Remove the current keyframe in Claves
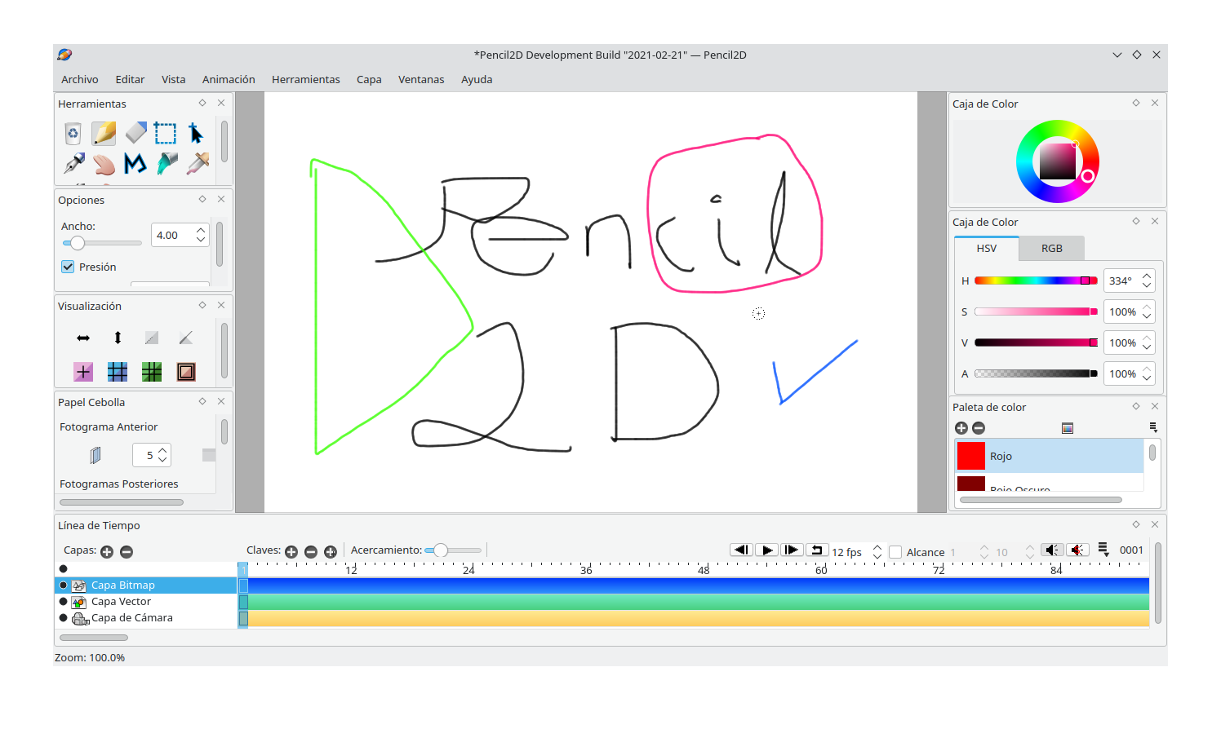Image resolution: width=1221 pixels, height=729 pixels. [311, 552]
